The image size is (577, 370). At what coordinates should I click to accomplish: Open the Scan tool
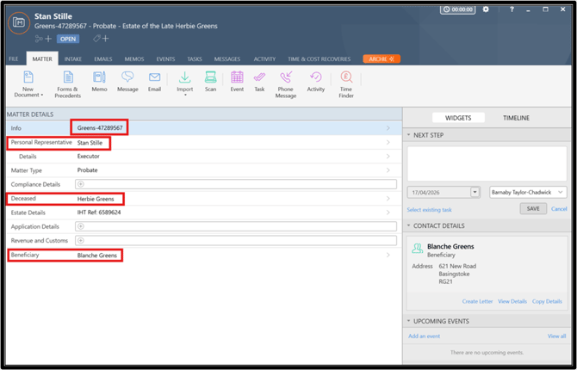[x=210, y=82]
